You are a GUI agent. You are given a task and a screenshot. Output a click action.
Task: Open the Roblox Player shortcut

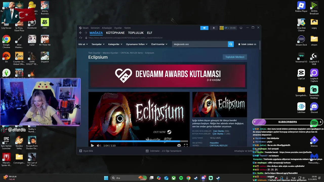tap(301, 7)
